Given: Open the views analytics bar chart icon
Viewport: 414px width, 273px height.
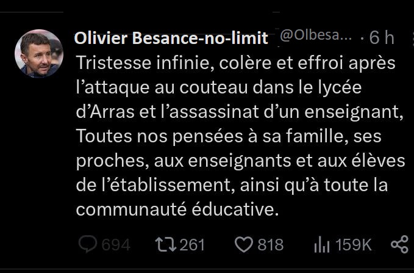Looking at the screenshot, I should (321, 245).
